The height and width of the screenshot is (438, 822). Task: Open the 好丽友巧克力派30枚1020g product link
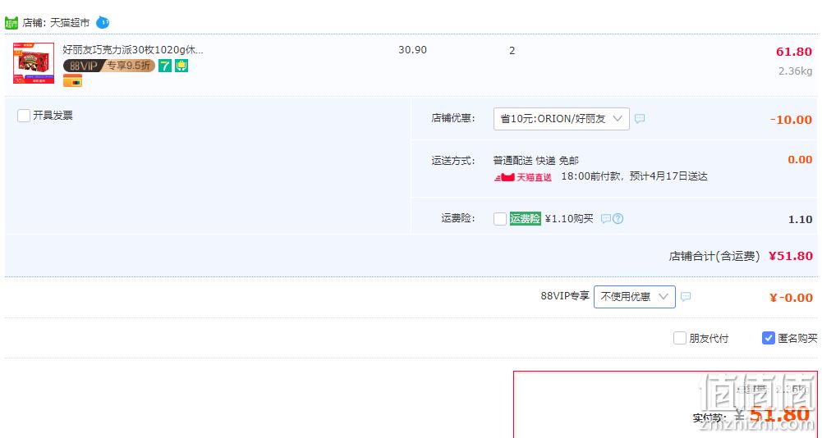tap(133, 50)
